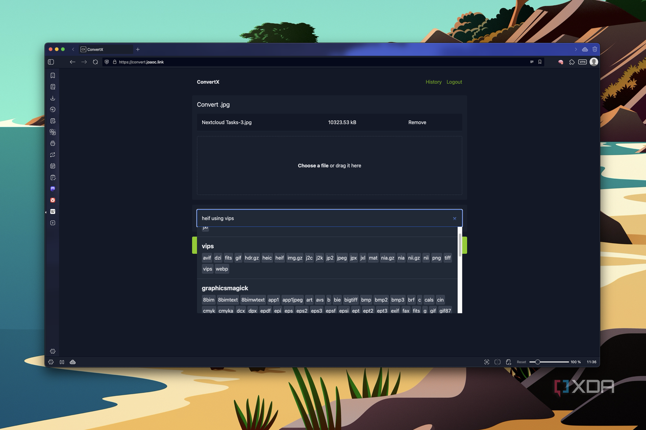Screen dimensions: 646x430
Task: Select the png format under vips
Action: (436, 258)
